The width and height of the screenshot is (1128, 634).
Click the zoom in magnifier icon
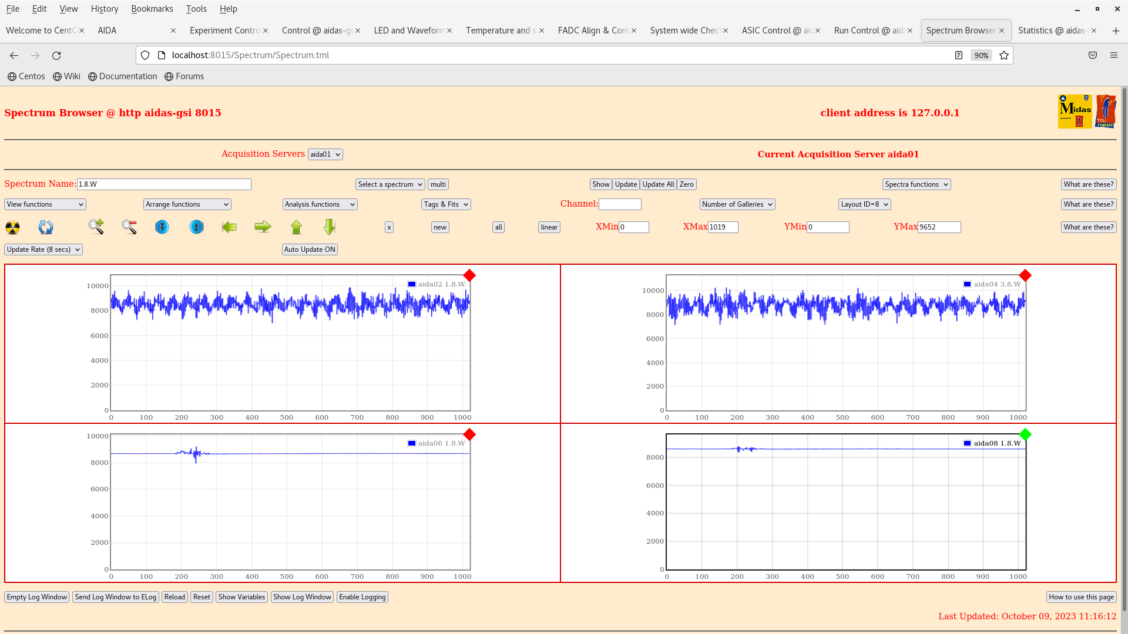[x=96, y=227]
